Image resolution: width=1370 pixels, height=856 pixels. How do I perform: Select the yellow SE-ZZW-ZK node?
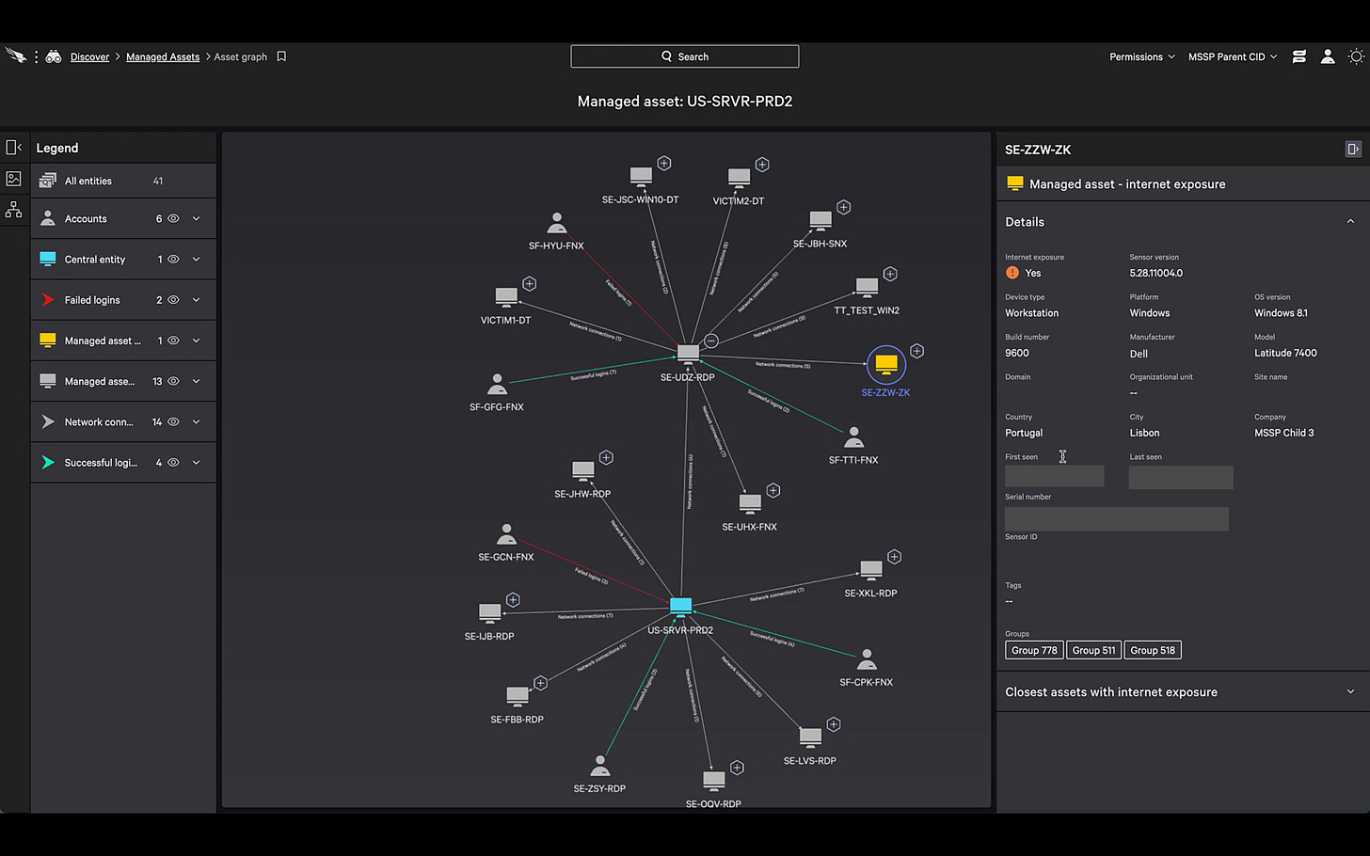tap(886, 364)
